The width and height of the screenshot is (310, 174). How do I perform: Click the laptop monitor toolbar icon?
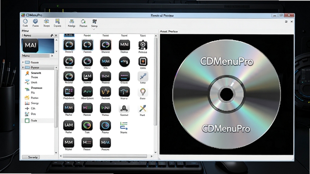72,21
